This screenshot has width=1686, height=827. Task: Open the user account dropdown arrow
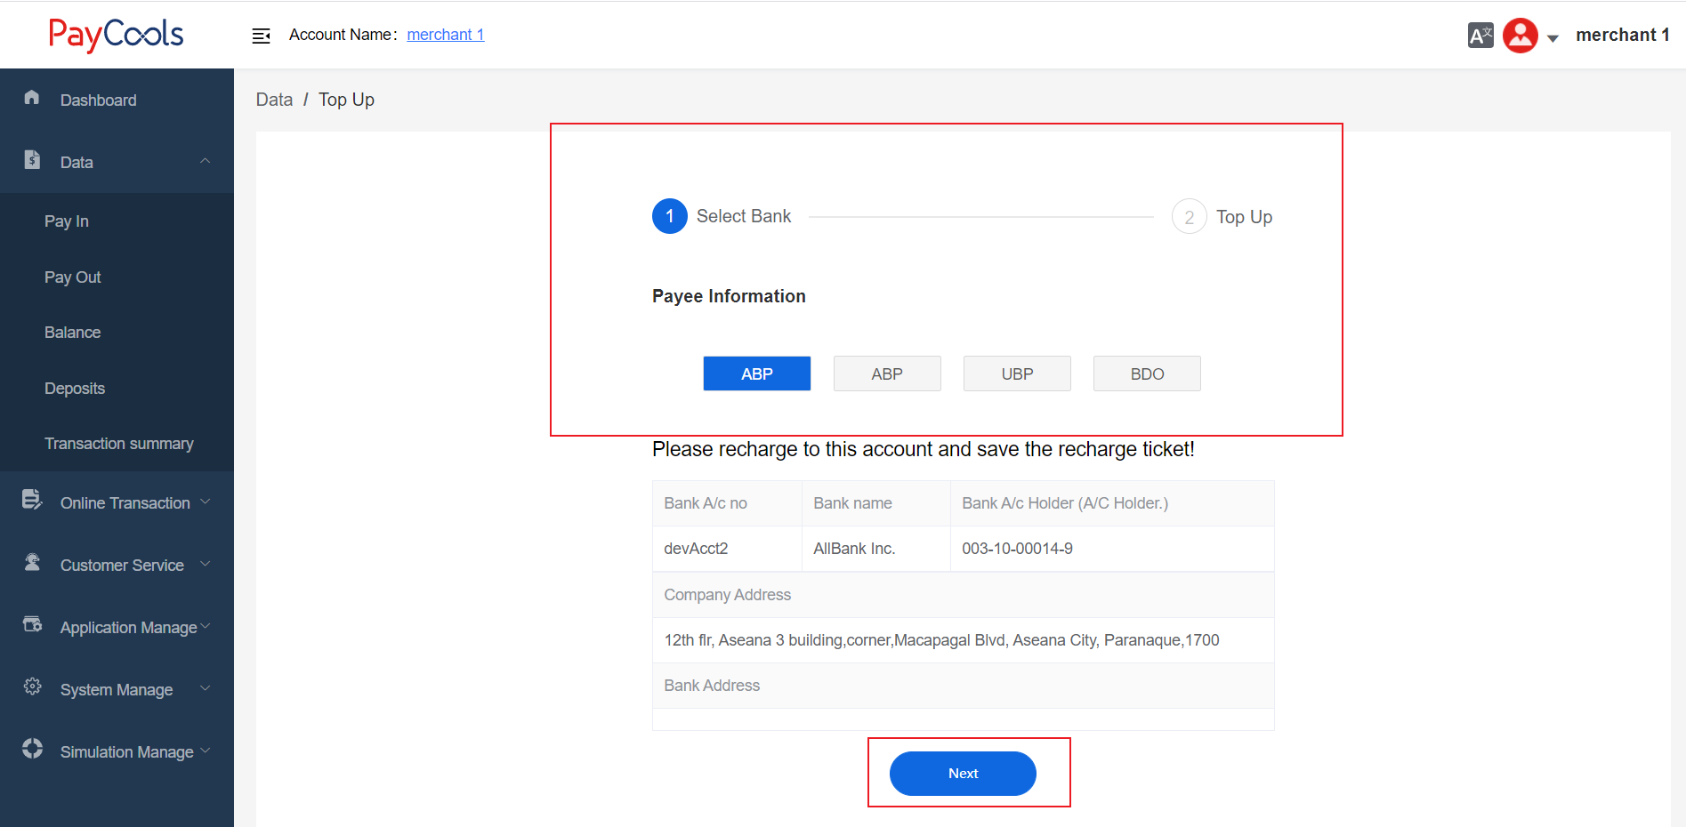[x=1553, y=38]
